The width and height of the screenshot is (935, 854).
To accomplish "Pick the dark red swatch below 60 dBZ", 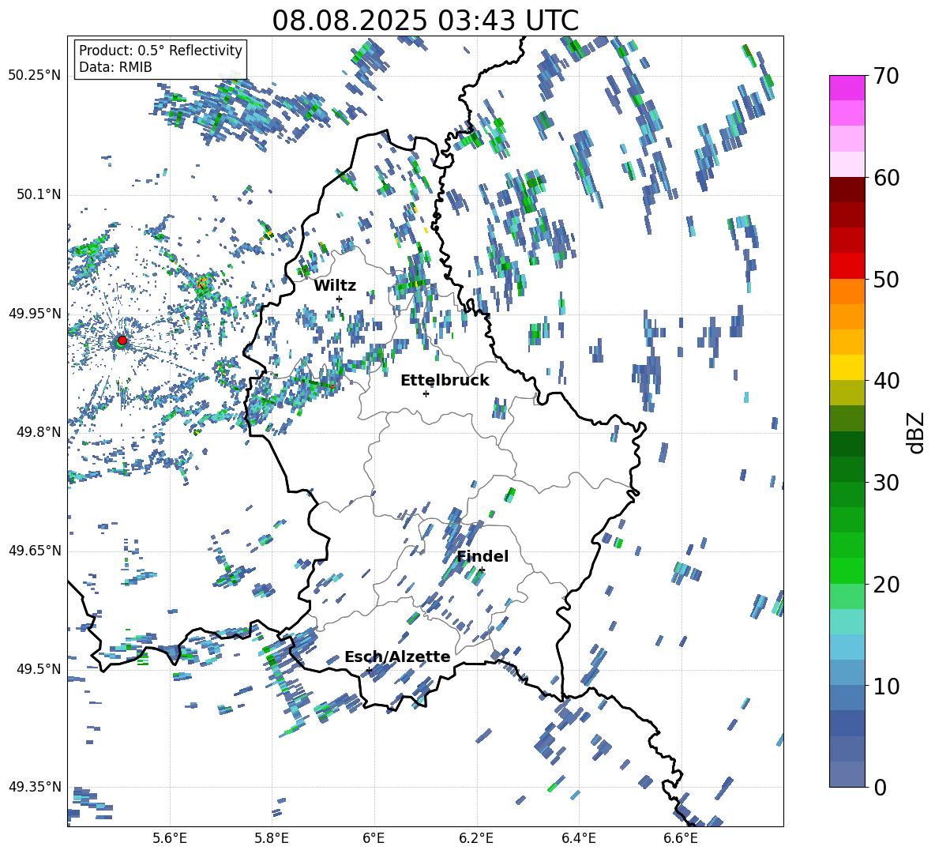I will tap(847, 190).
